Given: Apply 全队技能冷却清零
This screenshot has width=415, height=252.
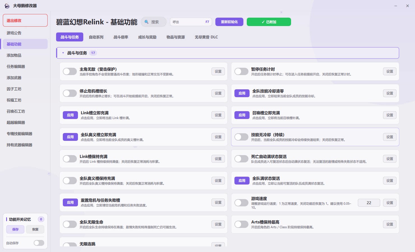Looking at the screenshot, I should coord(242,93).
